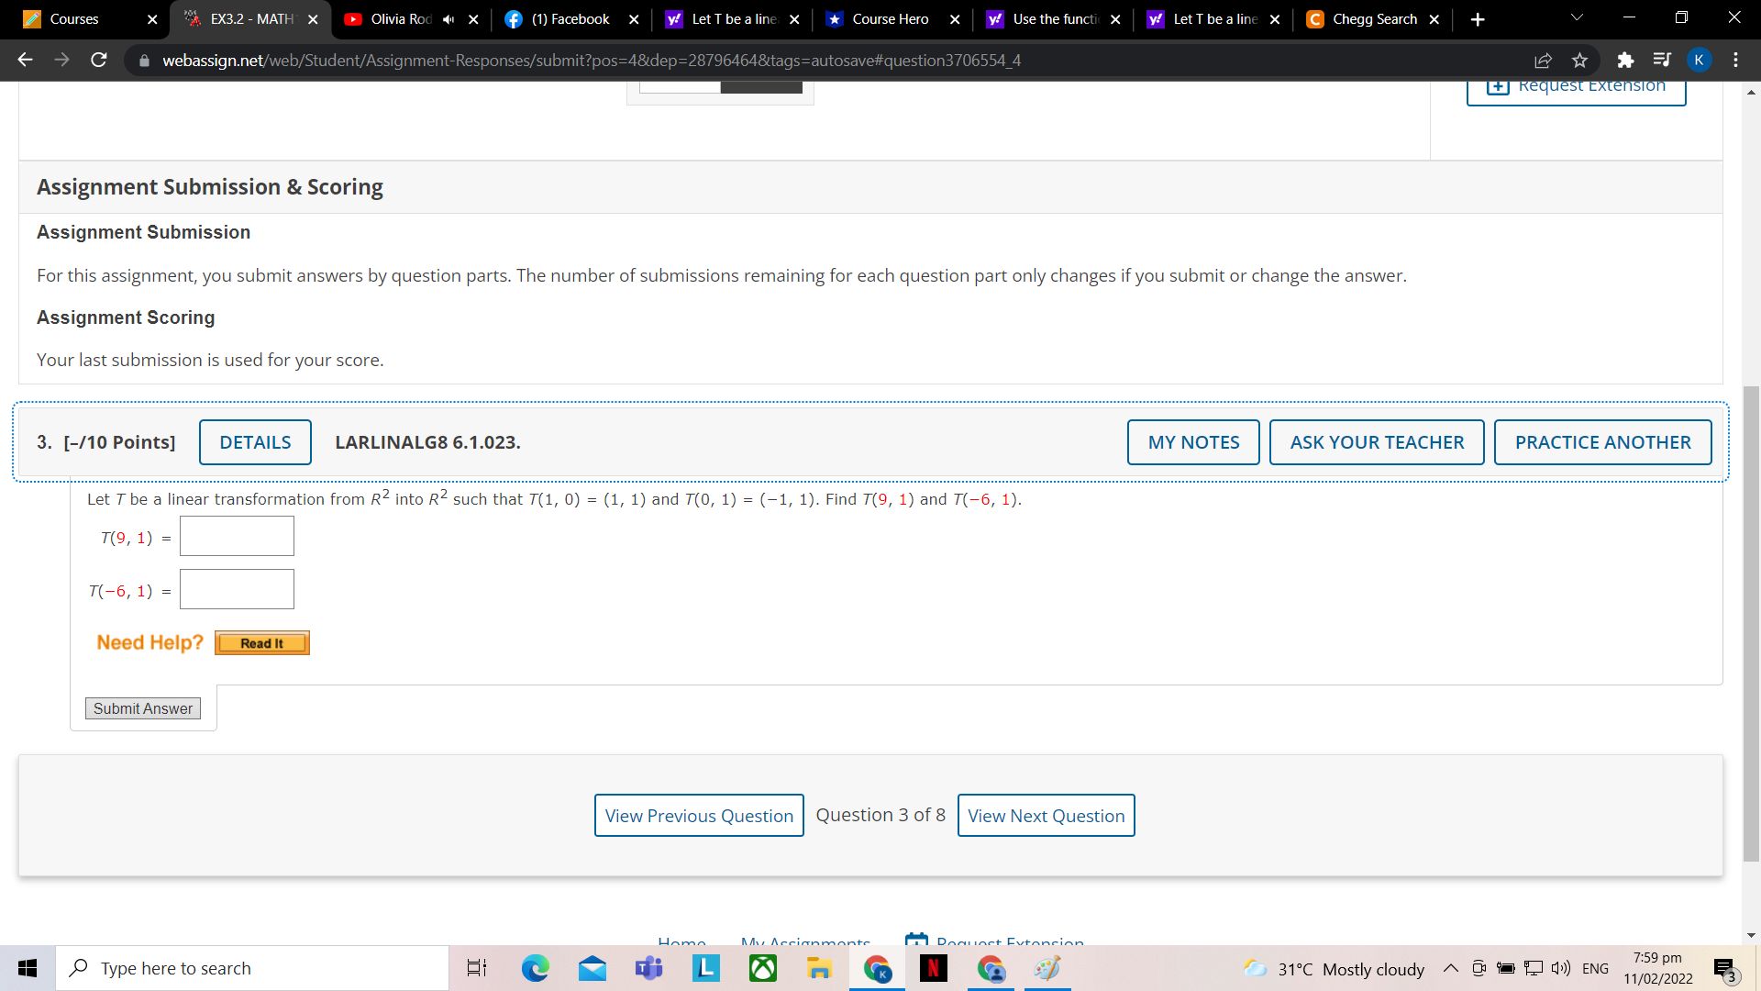Open the media control playlist icon
The height and width of the screenshot is (991, 1761).
point(1661,61)
